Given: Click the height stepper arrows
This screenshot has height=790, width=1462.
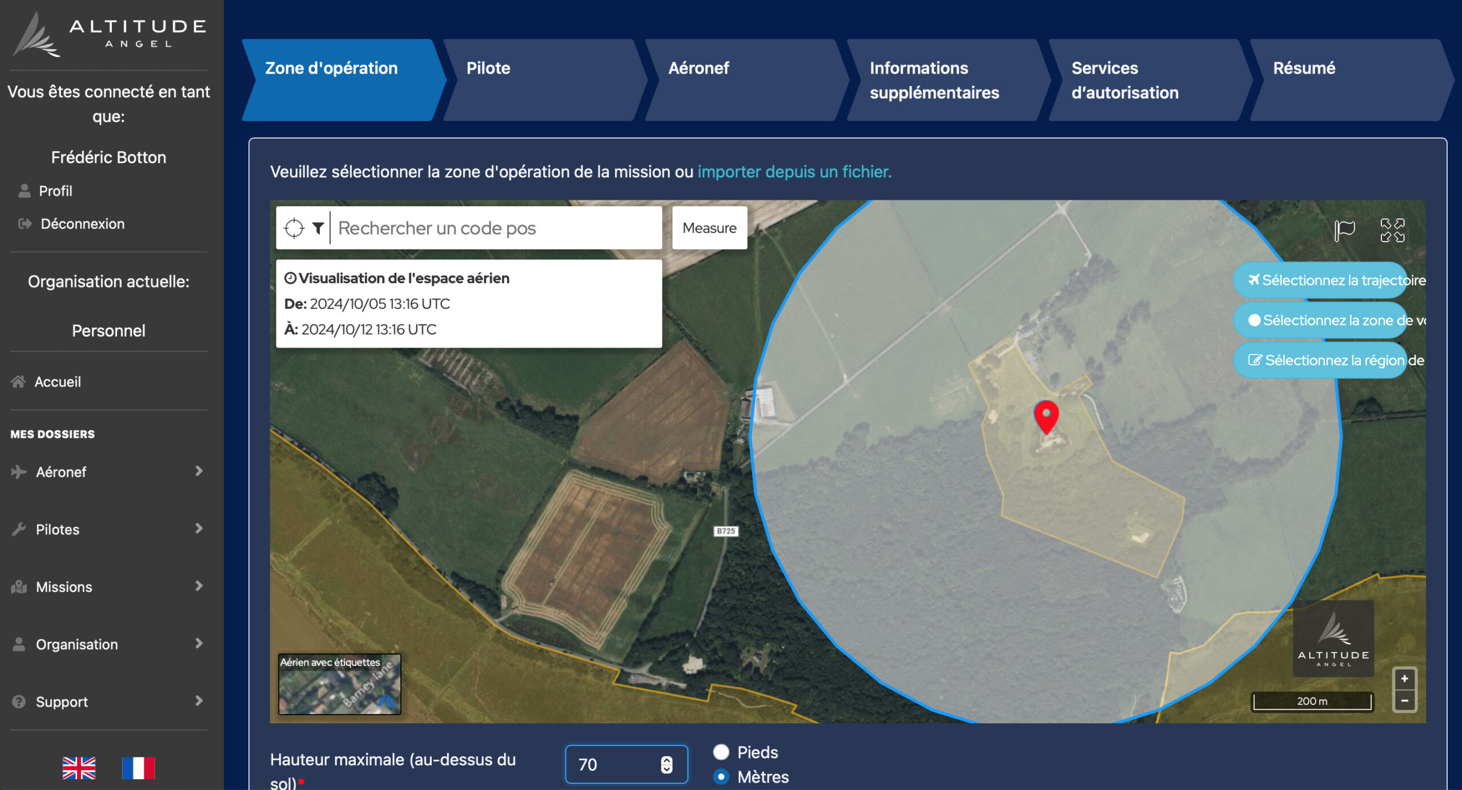Looking at the screenshot, I should pos(666,764).
